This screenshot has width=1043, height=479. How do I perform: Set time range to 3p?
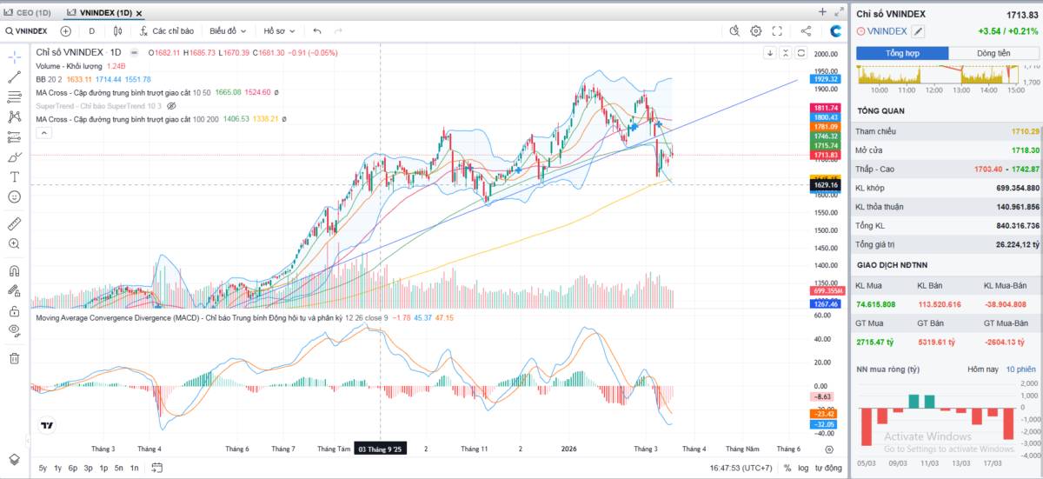(89, 468)
